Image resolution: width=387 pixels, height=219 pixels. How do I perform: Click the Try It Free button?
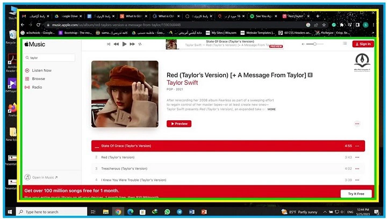[356, 194]
